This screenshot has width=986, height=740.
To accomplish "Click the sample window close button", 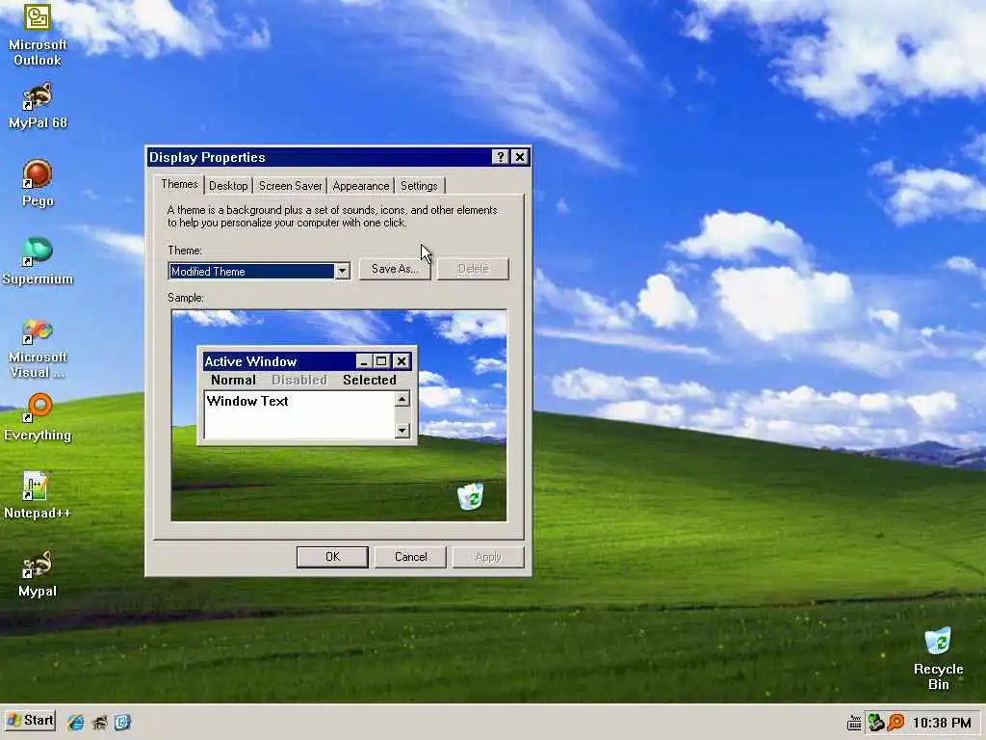I will (x=402, y=361).
